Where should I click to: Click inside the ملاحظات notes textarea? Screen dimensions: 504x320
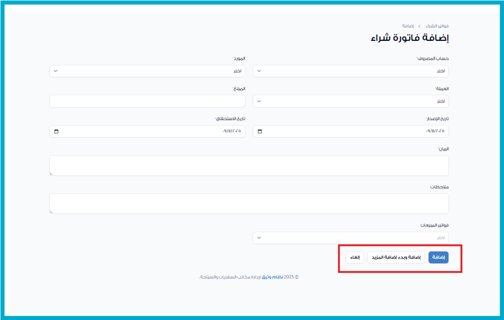pos(249,203)
